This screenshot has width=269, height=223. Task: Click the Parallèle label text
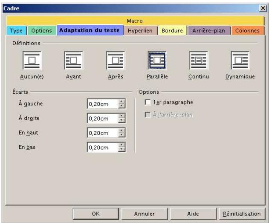coord(157,76)
